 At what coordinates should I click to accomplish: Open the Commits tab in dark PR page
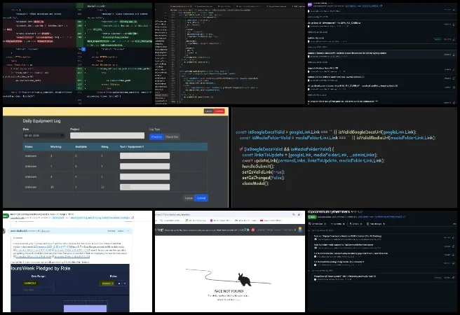click(x=338, y=224)
